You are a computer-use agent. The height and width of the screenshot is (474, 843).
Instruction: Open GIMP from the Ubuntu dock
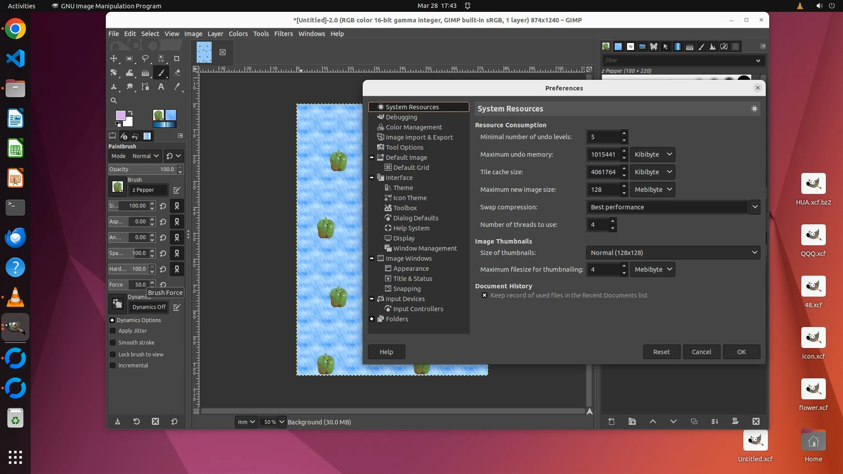pyautogui.click(x=15, y=327)
